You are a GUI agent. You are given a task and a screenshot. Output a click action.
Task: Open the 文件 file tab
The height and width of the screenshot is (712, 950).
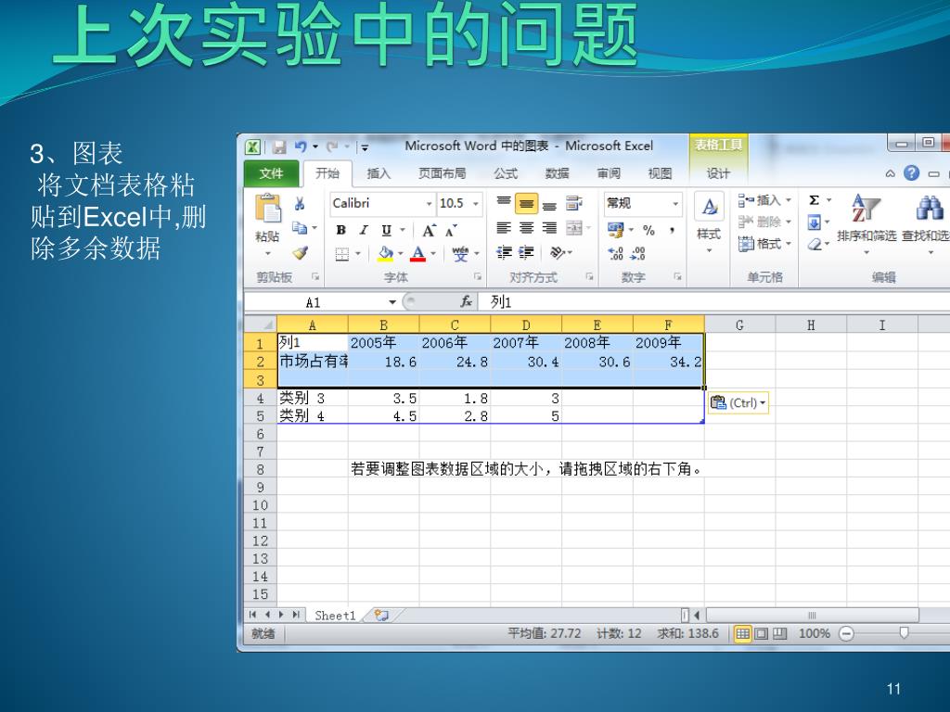(272, 173)
